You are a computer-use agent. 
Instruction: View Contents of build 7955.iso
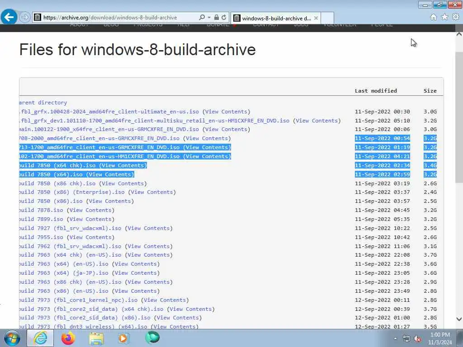90,237
